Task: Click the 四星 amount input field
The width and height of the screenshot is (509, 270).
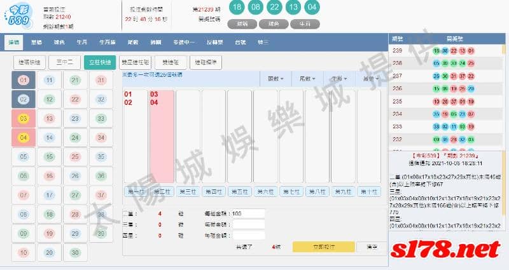Action: pyautogui.click(x=248, y=236)
